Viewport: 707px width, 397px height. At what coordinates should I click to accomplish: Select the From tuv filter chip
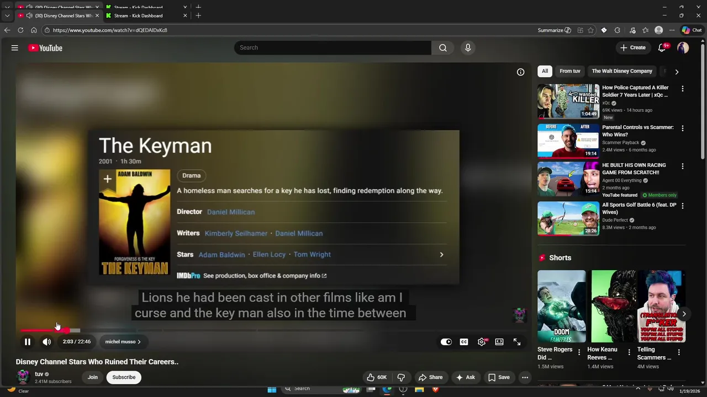point(569,71)
